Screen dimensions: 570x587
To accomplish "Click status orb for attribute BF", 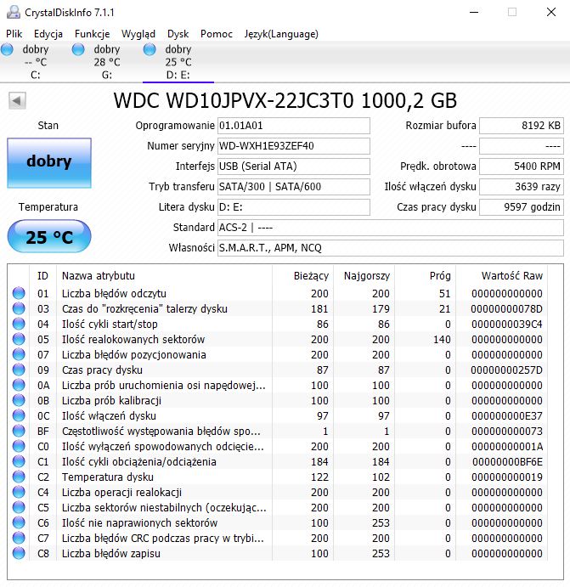I will pyautogui.click(x=19, y=432).
